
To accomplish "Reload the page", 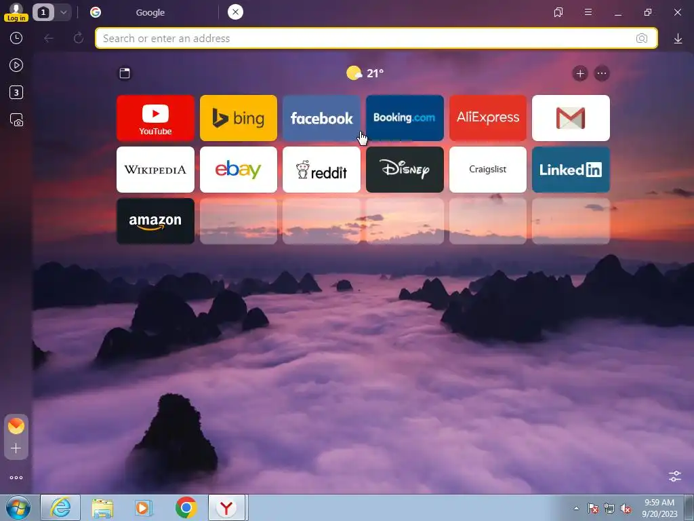I will [x=79, y=39].
